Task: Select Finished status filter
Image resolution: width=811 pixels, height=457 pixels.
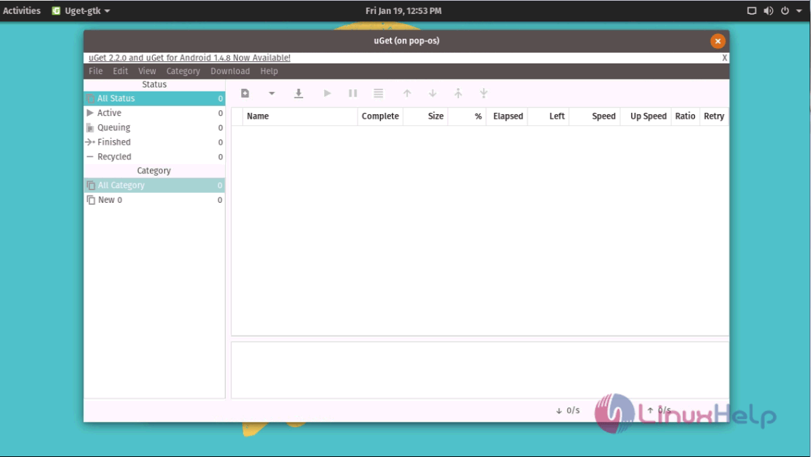Action: (155, 142)
